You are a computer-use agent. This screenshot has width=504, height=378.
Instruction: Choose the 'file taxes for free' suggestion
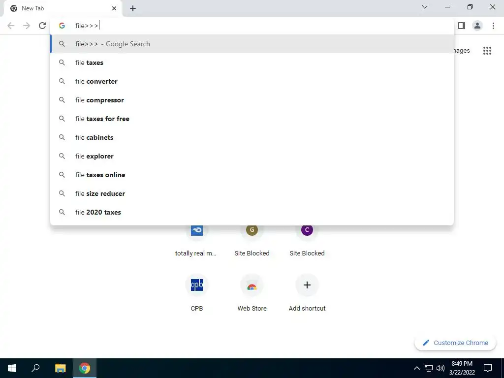tap(252, 119)
